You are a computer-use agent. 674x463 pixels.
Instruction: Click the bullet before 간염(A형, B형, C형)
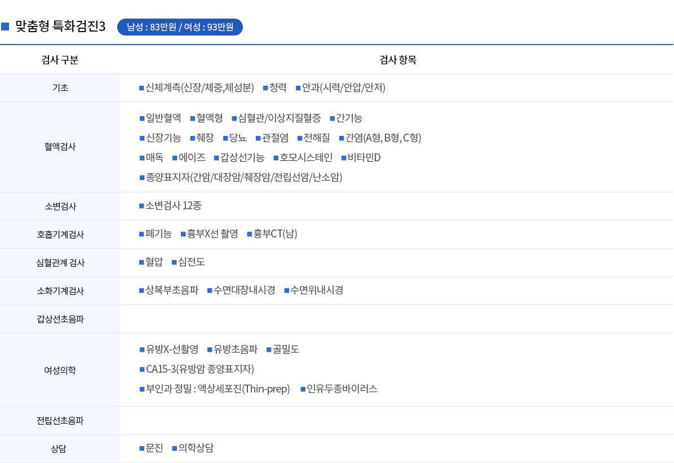click(x=342, y=138)
